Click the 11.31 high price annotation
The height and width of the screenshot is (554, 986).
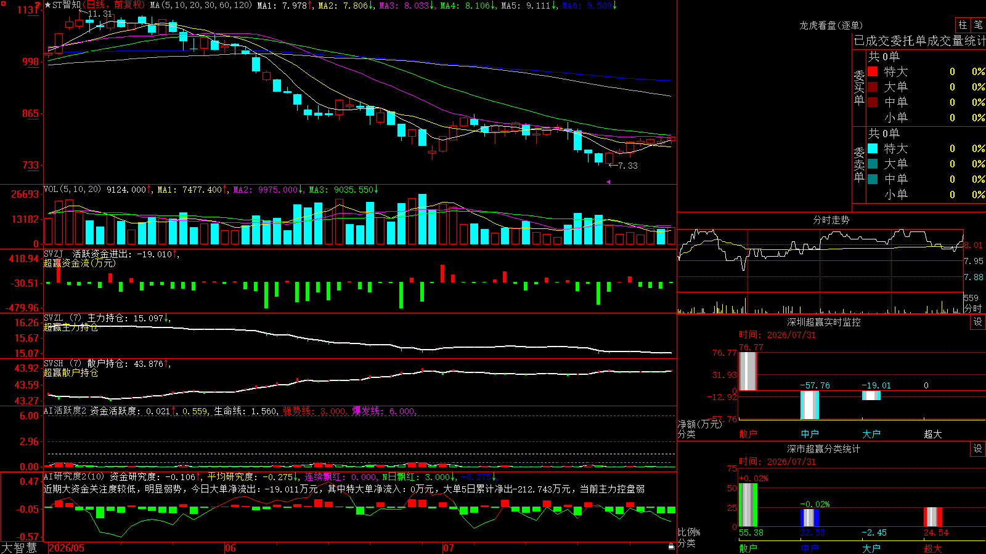coord(100,14)
